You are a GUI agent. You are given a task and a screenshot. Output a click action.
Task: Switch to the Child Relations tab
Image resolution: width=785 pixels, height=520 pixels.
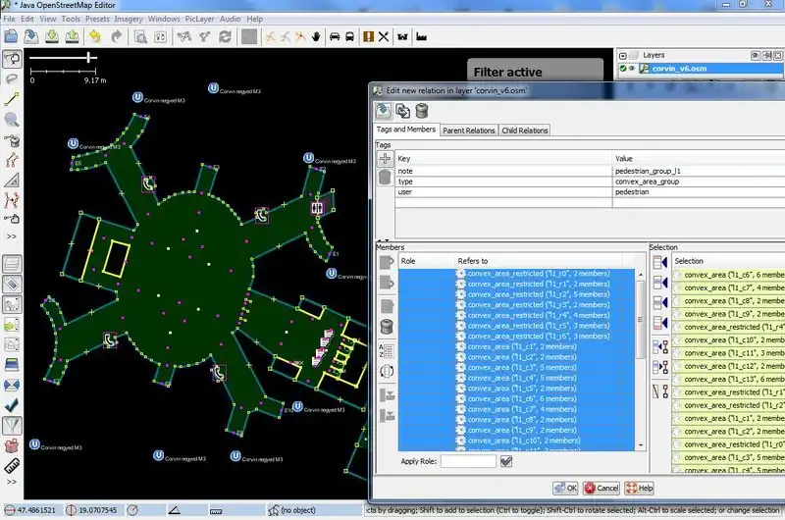click(525, 130)
